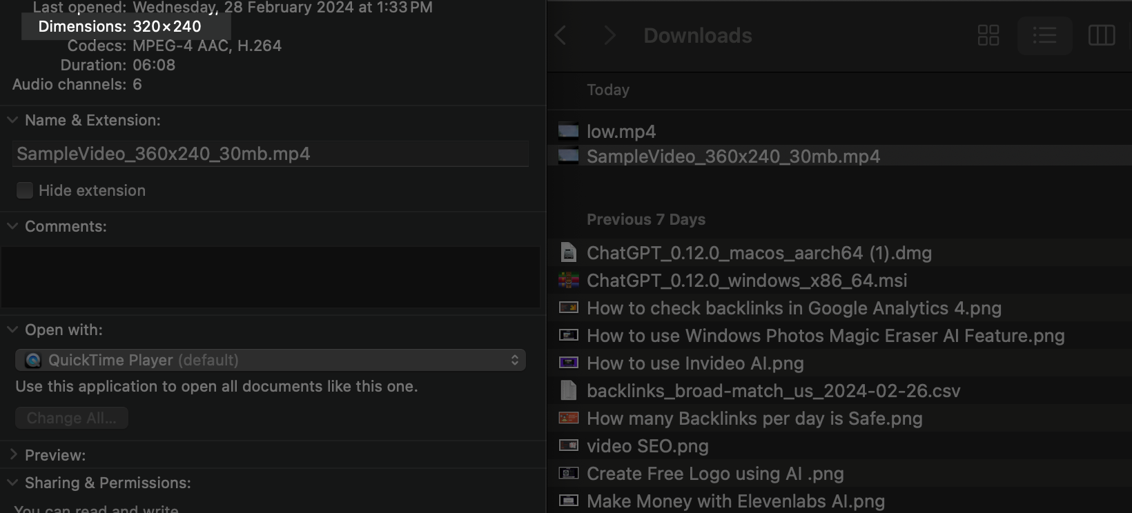
Task: Click the Change All... button
Action: click(72, 418)
